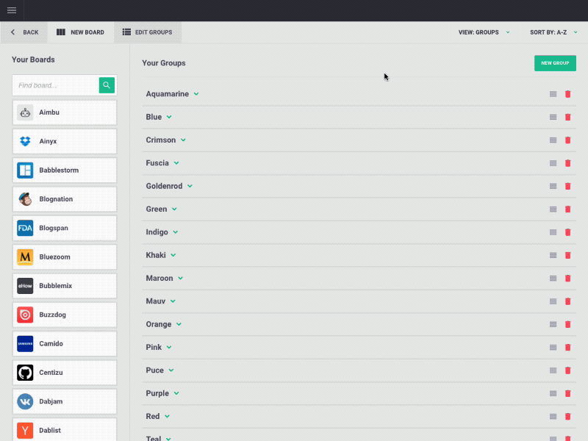Click the reorder handle for Purple group

(x=553, y=393)
